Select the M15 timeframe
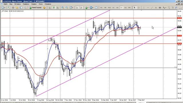Image resolution: width=183 pixels, height=103 pixels. 109,8
